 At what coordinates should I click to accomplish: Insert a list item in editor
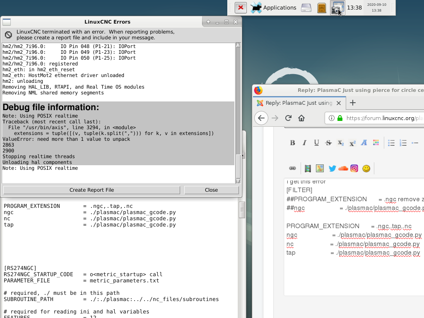pyautogui.click(x=415, y=143)
